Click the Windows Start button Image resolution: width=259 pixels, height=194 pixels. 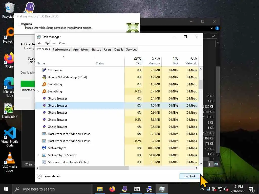[6, 189]
